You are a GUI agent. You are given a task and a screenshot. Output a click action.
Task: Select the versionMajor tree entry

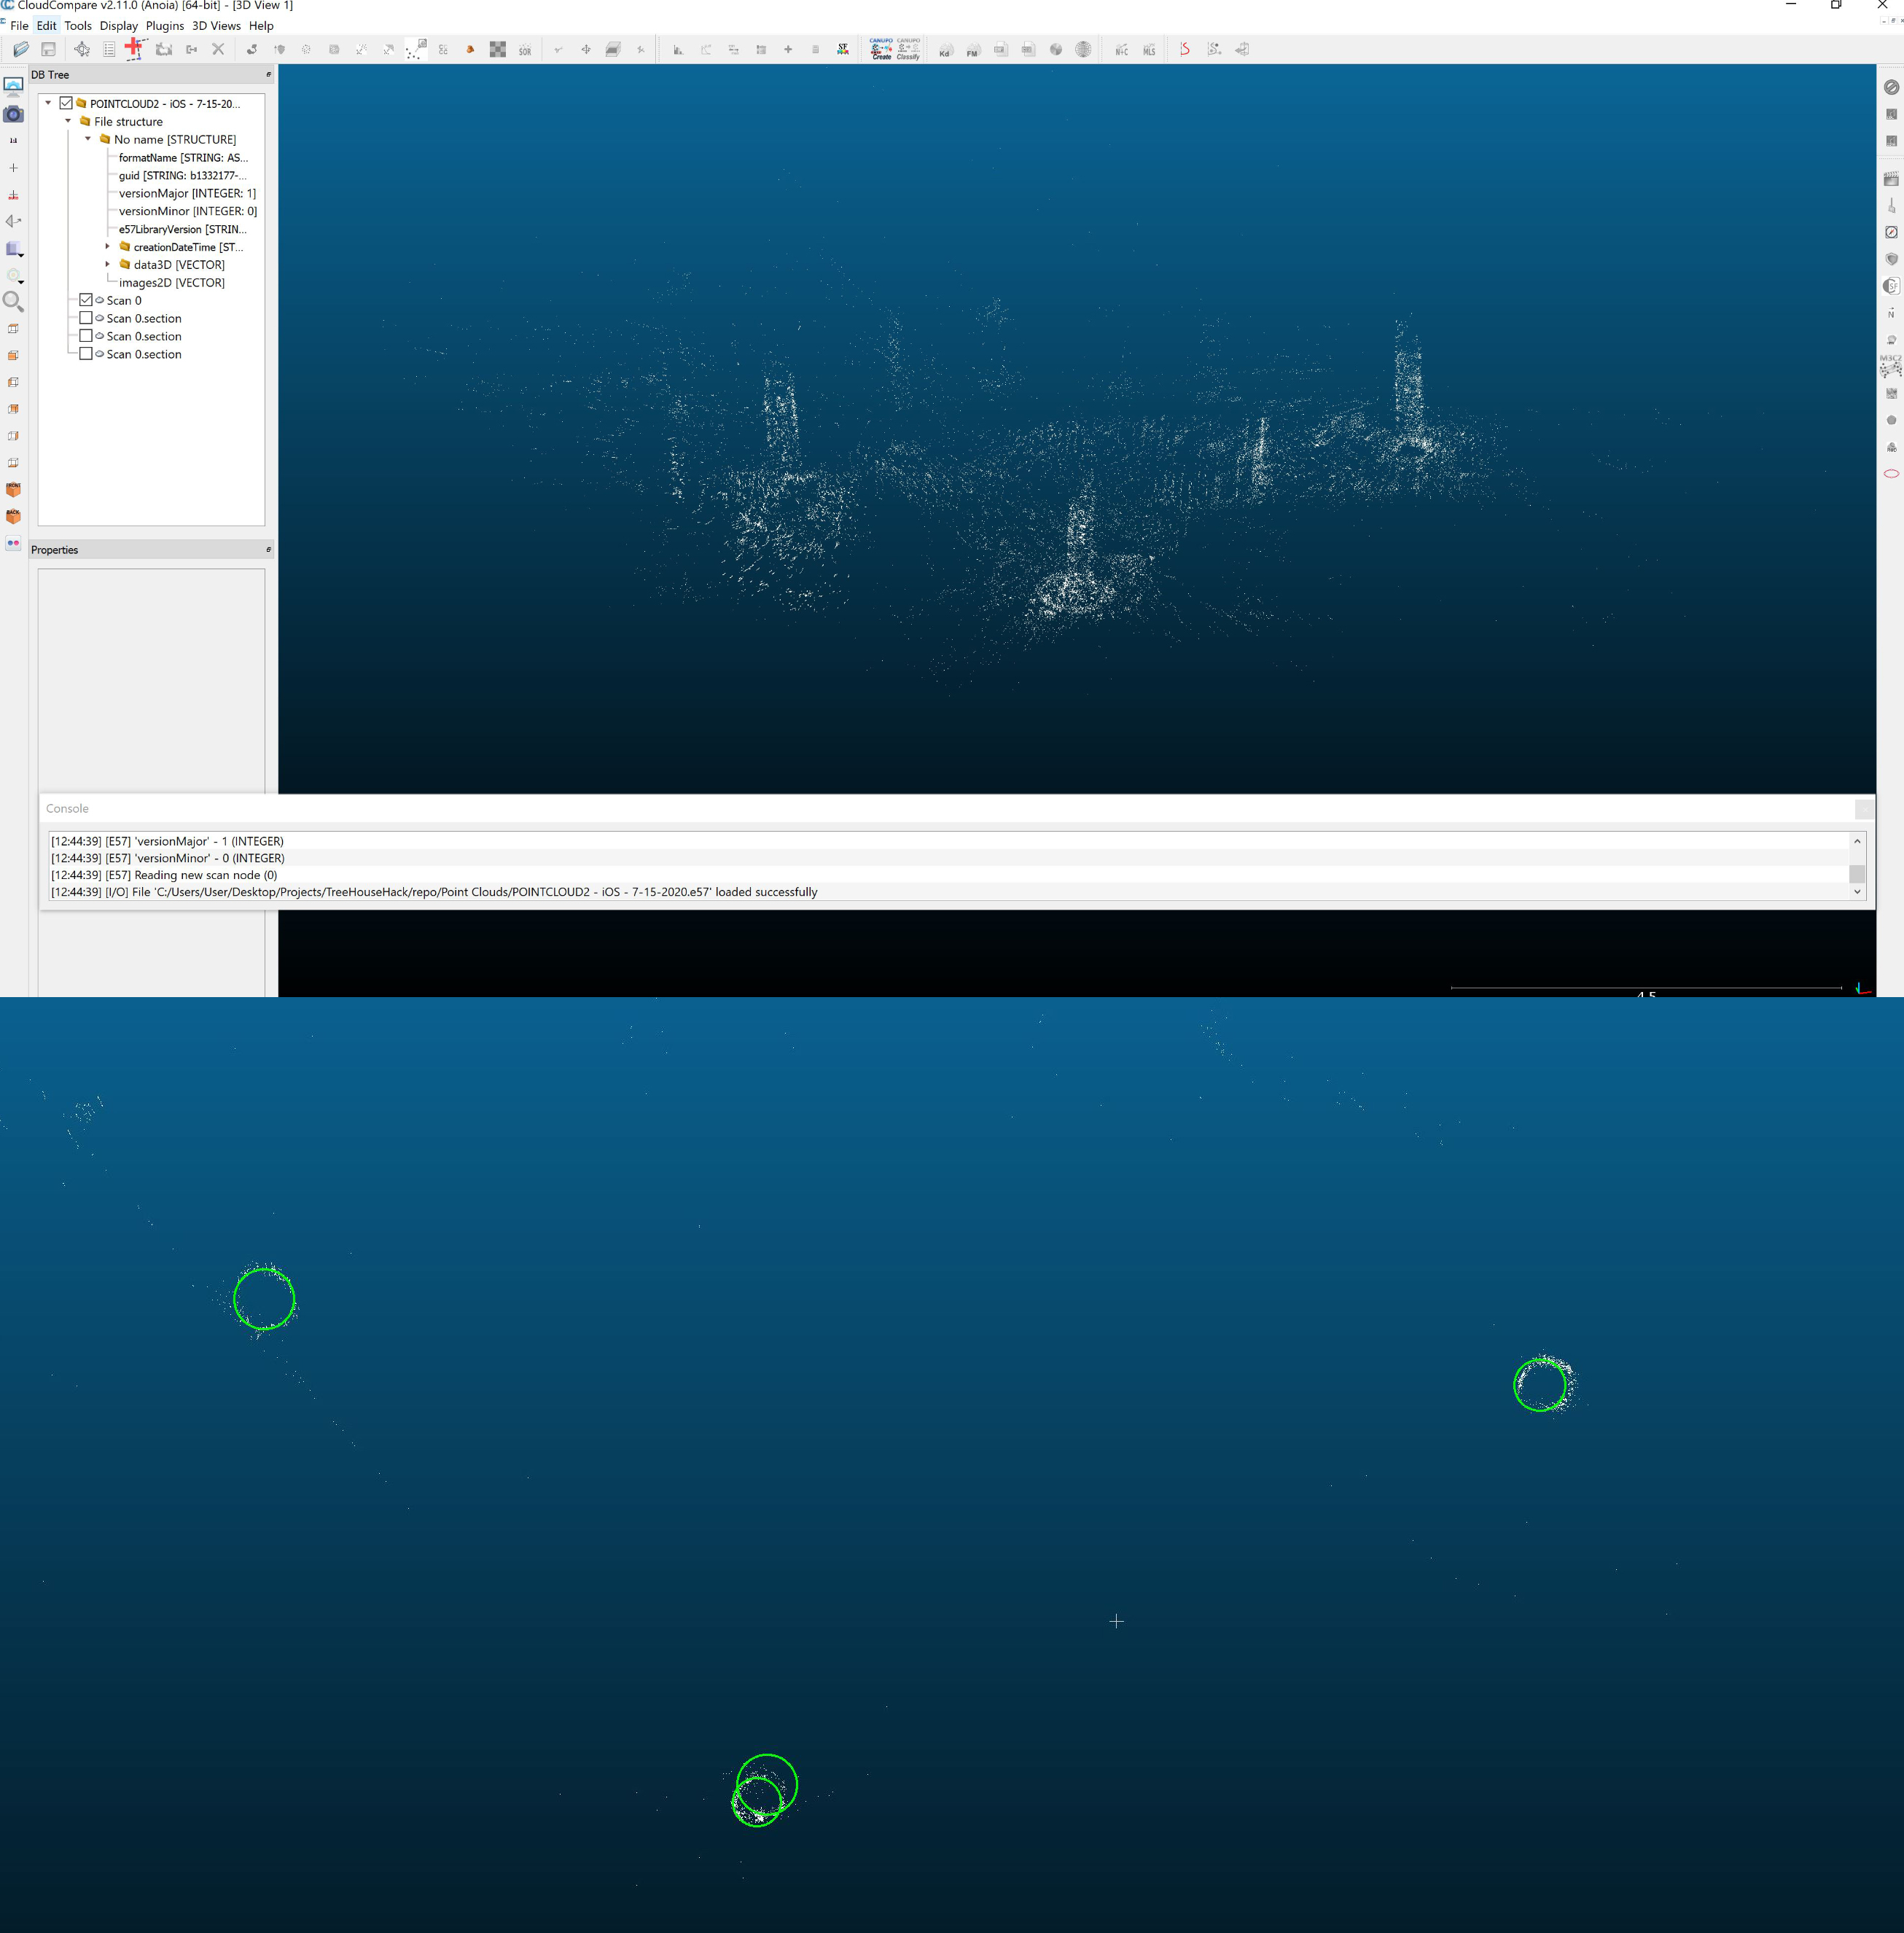(x=186, y=193)
